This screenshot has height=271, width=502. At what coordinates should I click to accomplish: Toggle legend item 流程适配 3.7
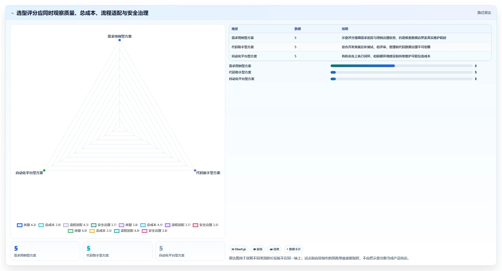(x=178, y=225)
